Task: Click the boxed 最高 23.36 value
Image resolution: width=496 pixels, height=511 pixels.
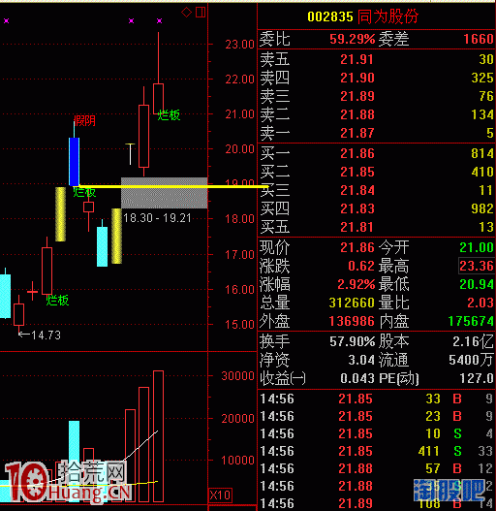Action: coord(477,266)
